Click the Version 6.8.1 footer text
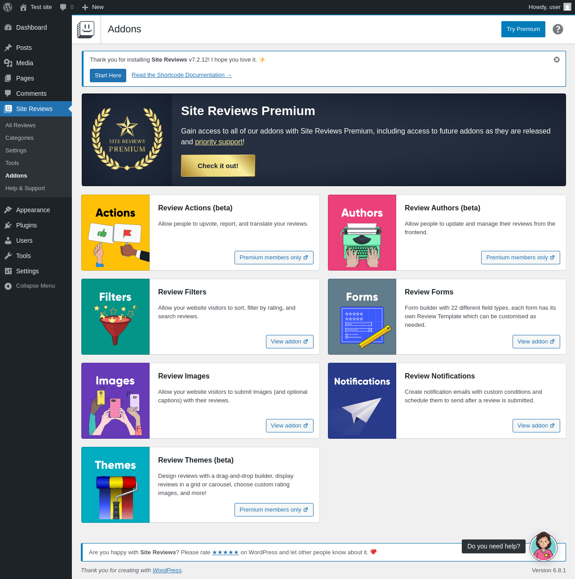575x579 pixels. [x=549, y=570]
